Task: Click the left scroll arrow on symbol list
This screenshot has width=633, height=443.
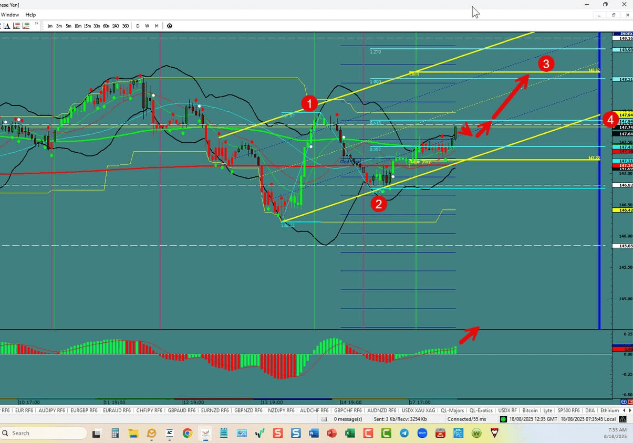Action: (624, 410)
